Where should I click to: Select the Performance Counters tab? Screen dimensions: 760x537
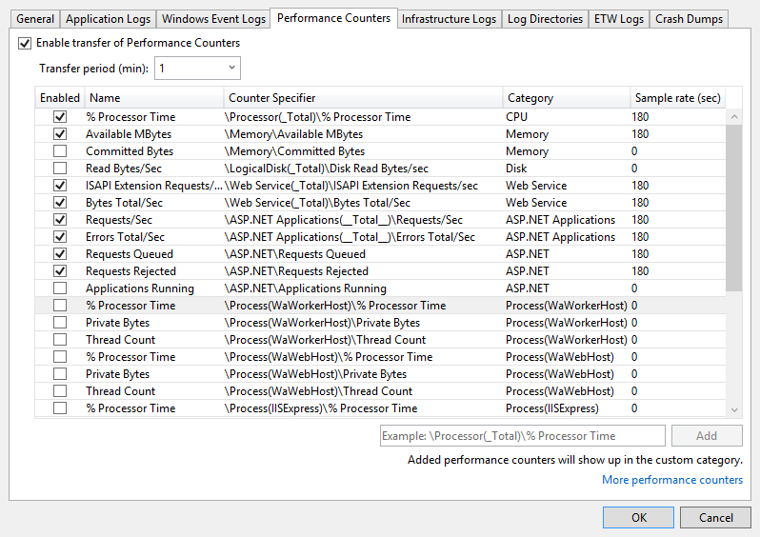pos(333,18)
